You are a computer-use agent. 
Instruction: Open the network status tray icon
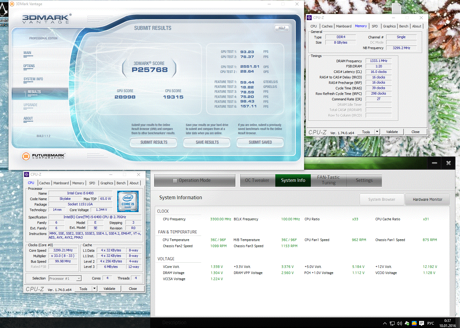click(392, 323)
